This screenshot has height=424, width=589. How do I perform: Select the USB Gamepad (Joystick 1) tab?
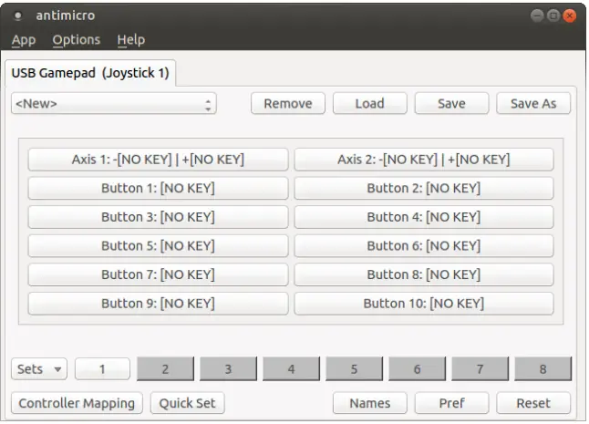click(90, 73)
